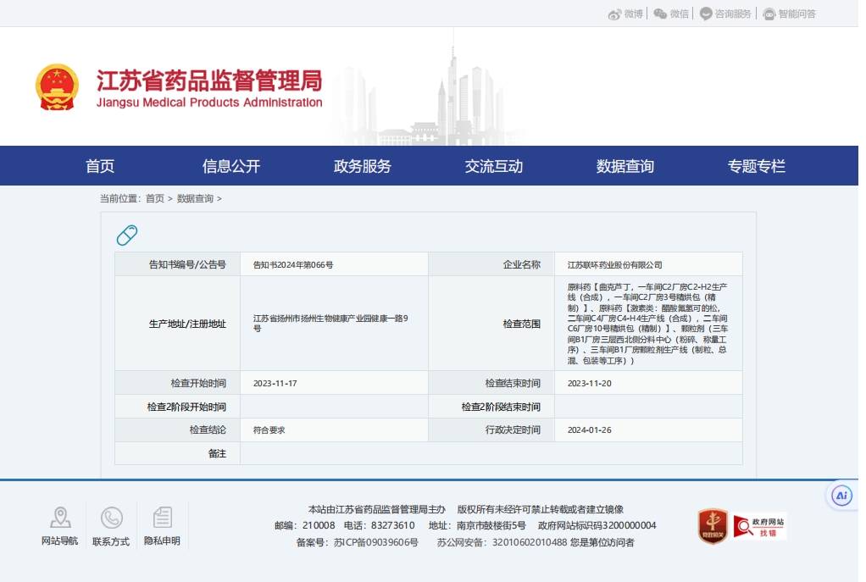Click the floating Ai assistant icon
This screenshot has height=582, width=866.
coord(841,496)
